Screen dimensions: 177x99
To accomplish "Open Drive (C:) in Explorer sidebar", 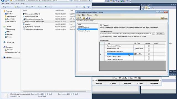I will tap(10, 50).
